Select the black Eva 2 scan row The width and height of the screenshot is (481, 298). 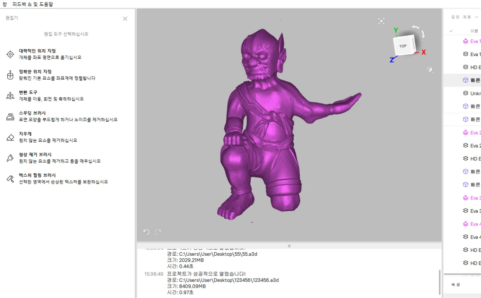tap(462, 145)
